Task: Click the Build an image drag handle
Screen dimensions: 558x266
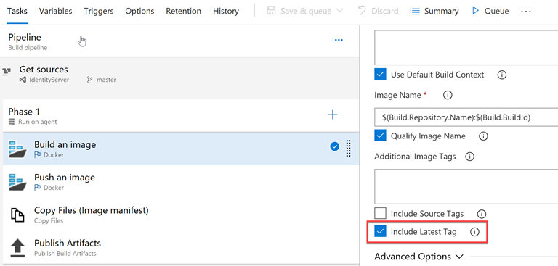Action: pos(349,148)
